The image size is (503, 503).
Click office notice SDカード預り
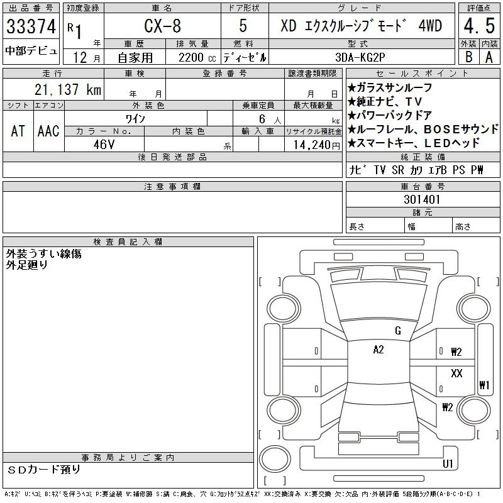(43, 470)
